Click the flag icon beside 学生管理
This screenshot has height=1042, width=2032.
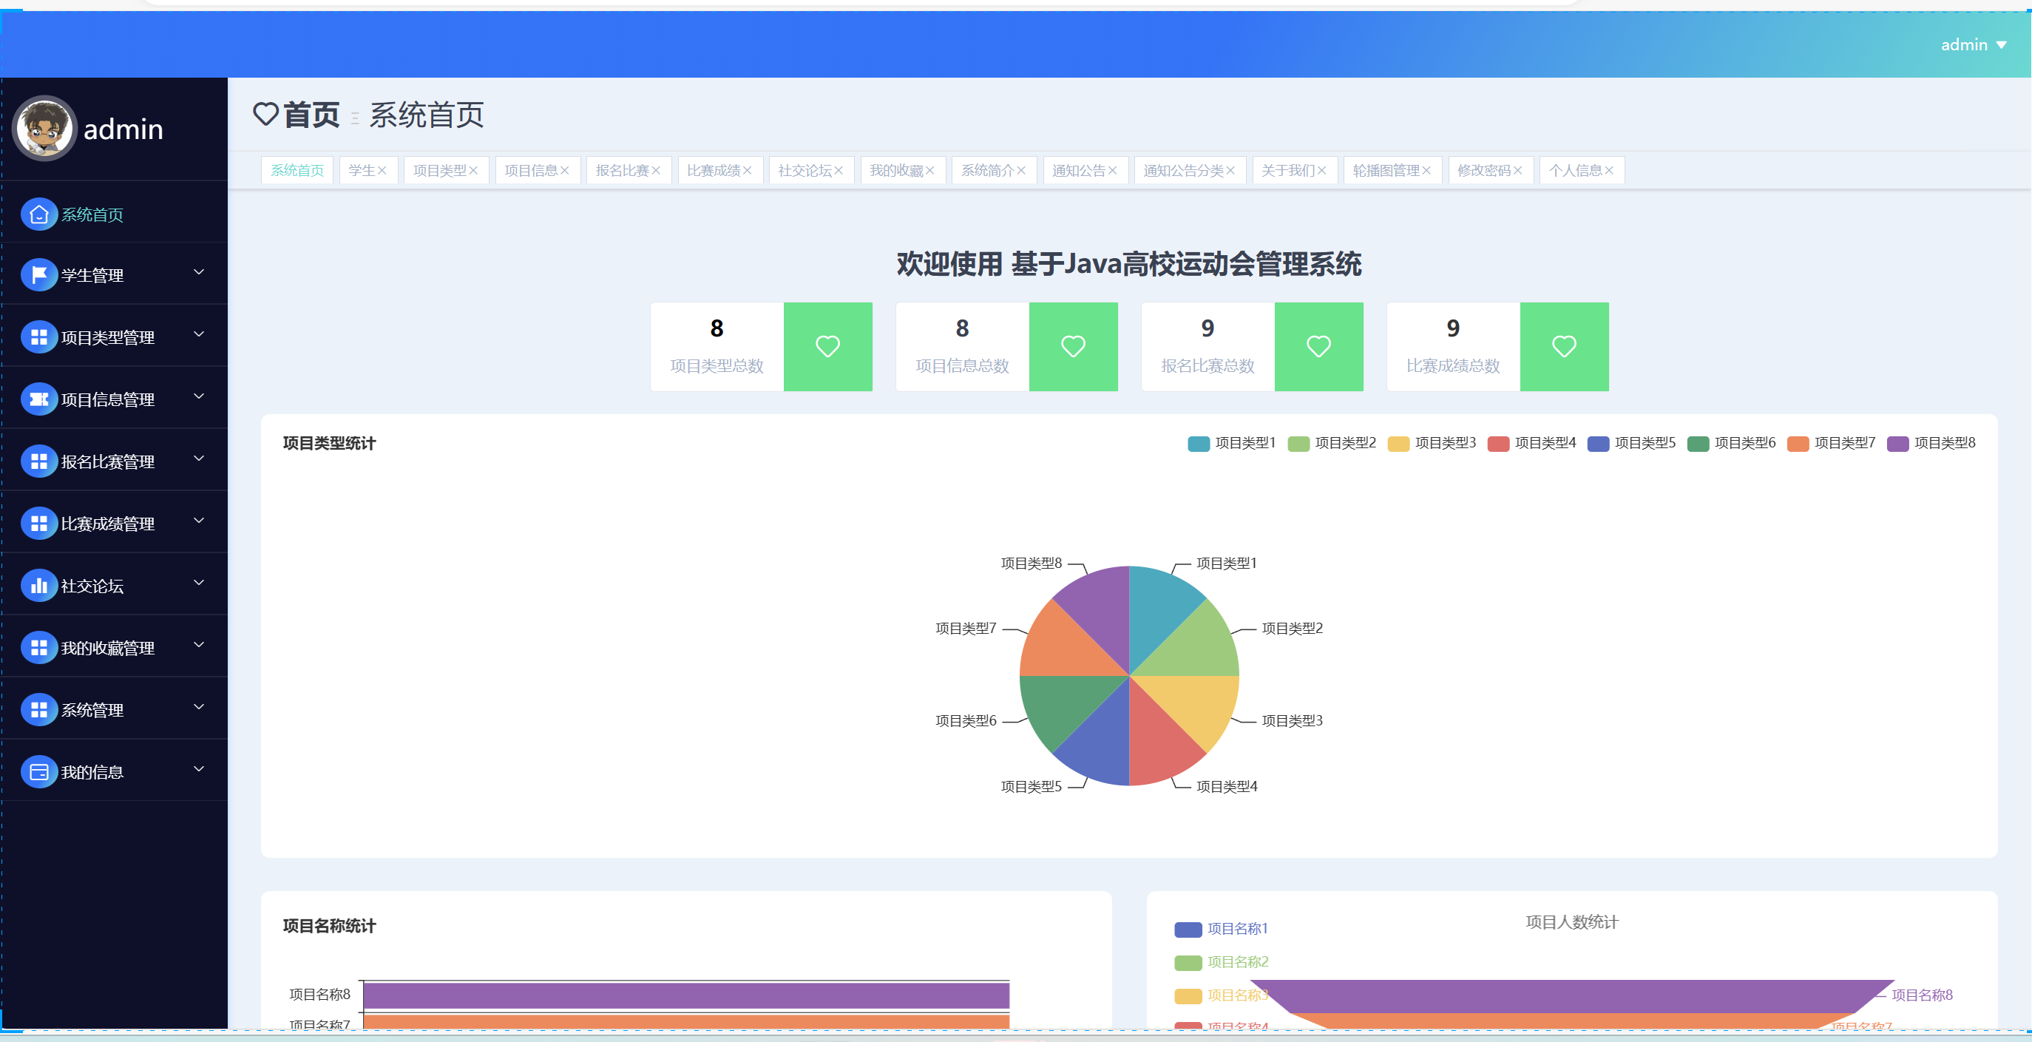pyautogui.click(x=38, y=275)
